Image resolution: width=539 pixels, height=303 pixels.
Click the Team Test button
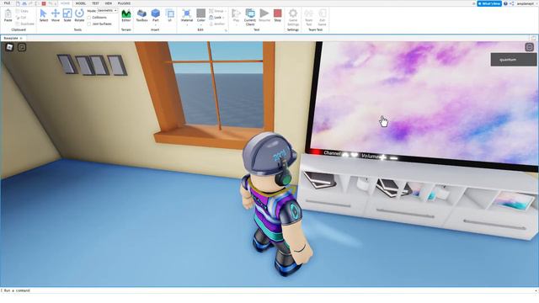pyautogui.click(x=309, y=17)
